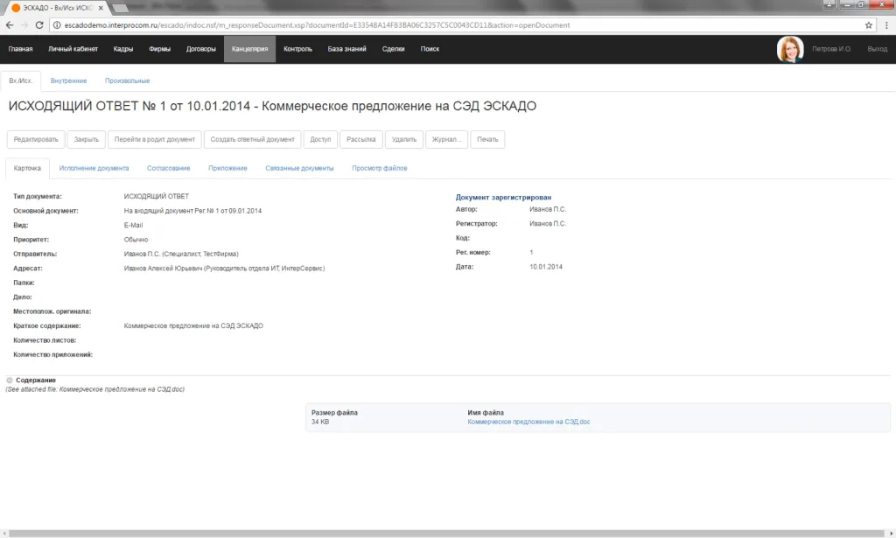Open the Просмотр файлов tab
The width and height of the screenshot is (896, 538).
(x=379, y=168)
